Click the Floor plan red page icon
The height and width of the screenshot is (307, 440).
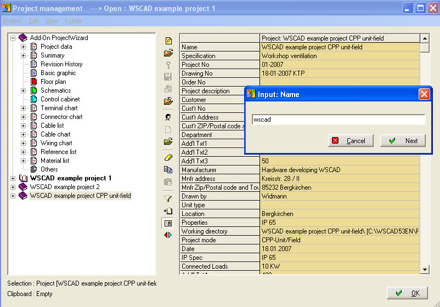coord(34,82)
